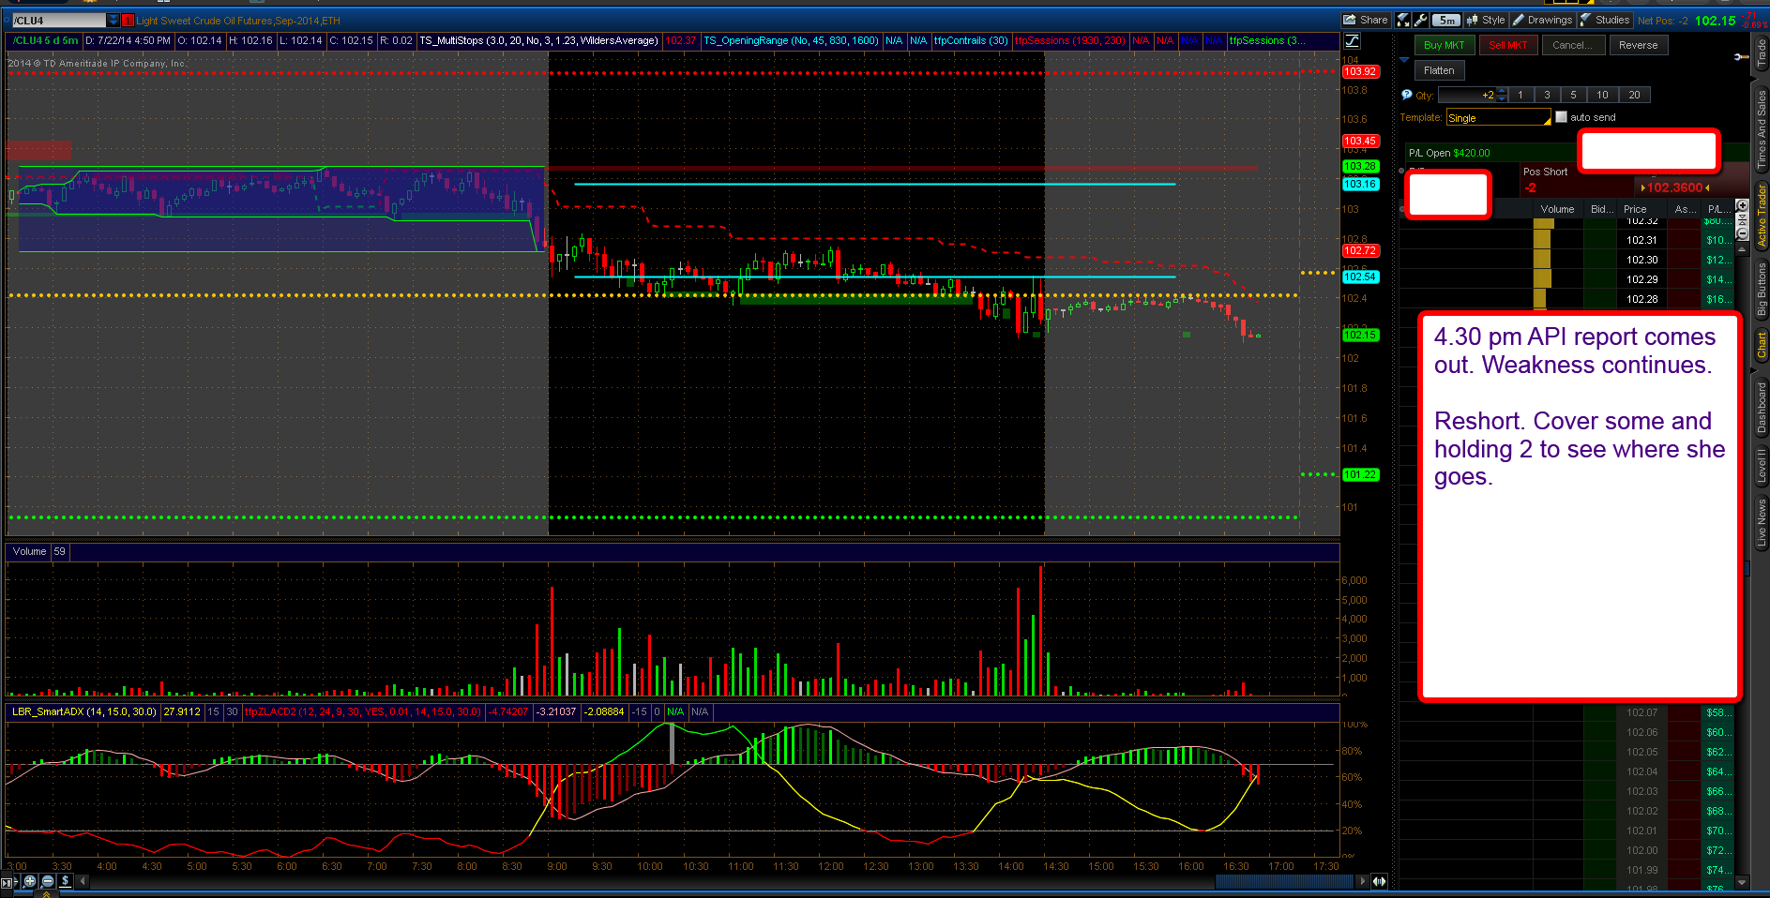Click the quick study flask icon
The height and width of the screenshot is (898, 1770).
[x=1403, y=20]
